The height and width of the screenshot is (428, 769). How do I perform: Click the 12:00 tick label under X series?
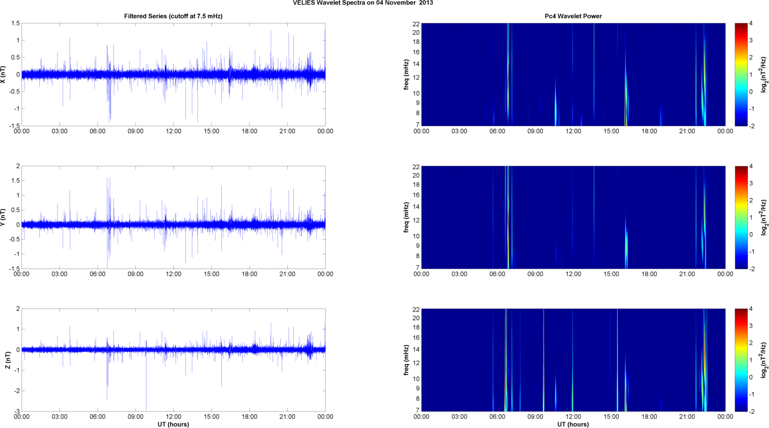pyautogui.click(x=173, y=131)
